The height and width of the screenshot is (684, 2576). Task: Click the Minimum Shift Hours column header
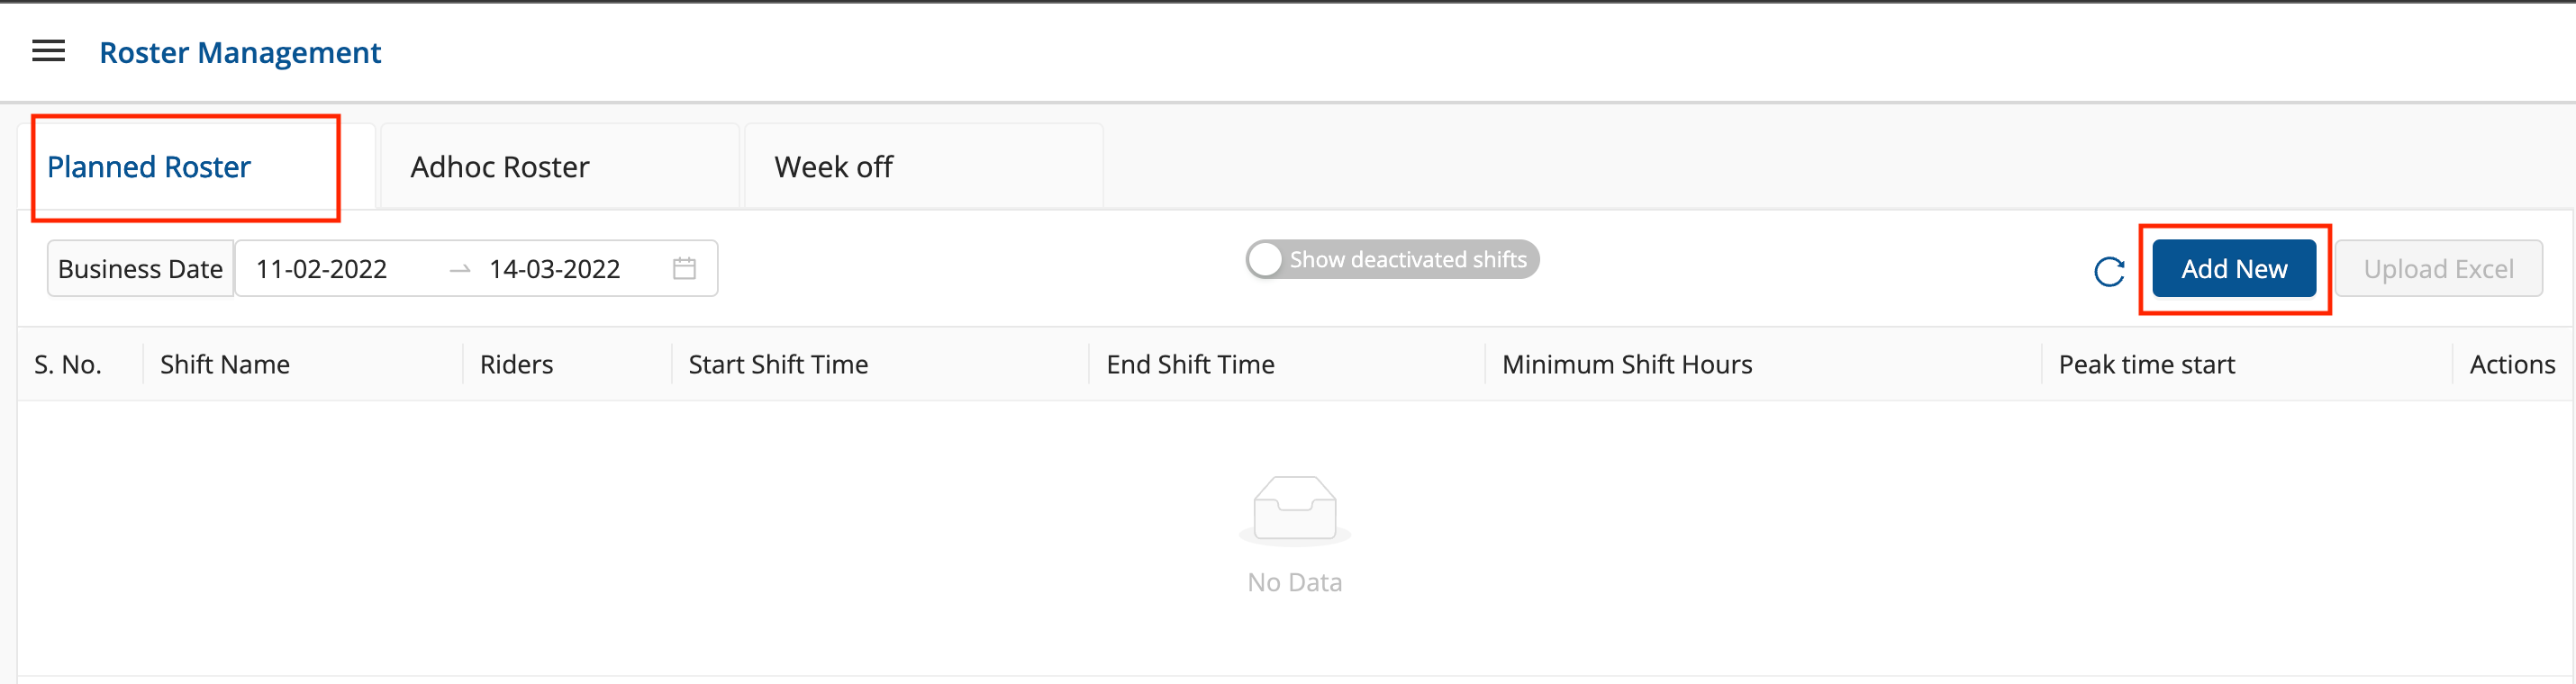pos(1626,364)
